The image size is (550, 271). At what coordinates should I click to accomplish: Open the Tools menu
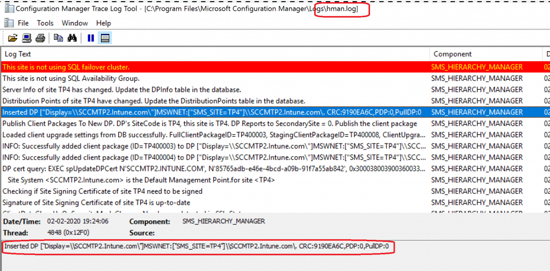pos(45,23)
